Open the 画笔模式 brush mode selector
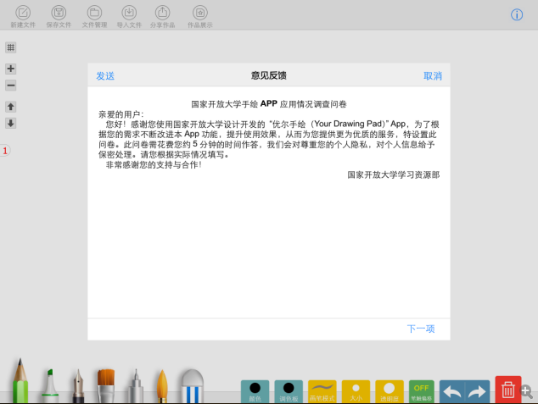This screenshot has height=404, width=538. (322, 390)
